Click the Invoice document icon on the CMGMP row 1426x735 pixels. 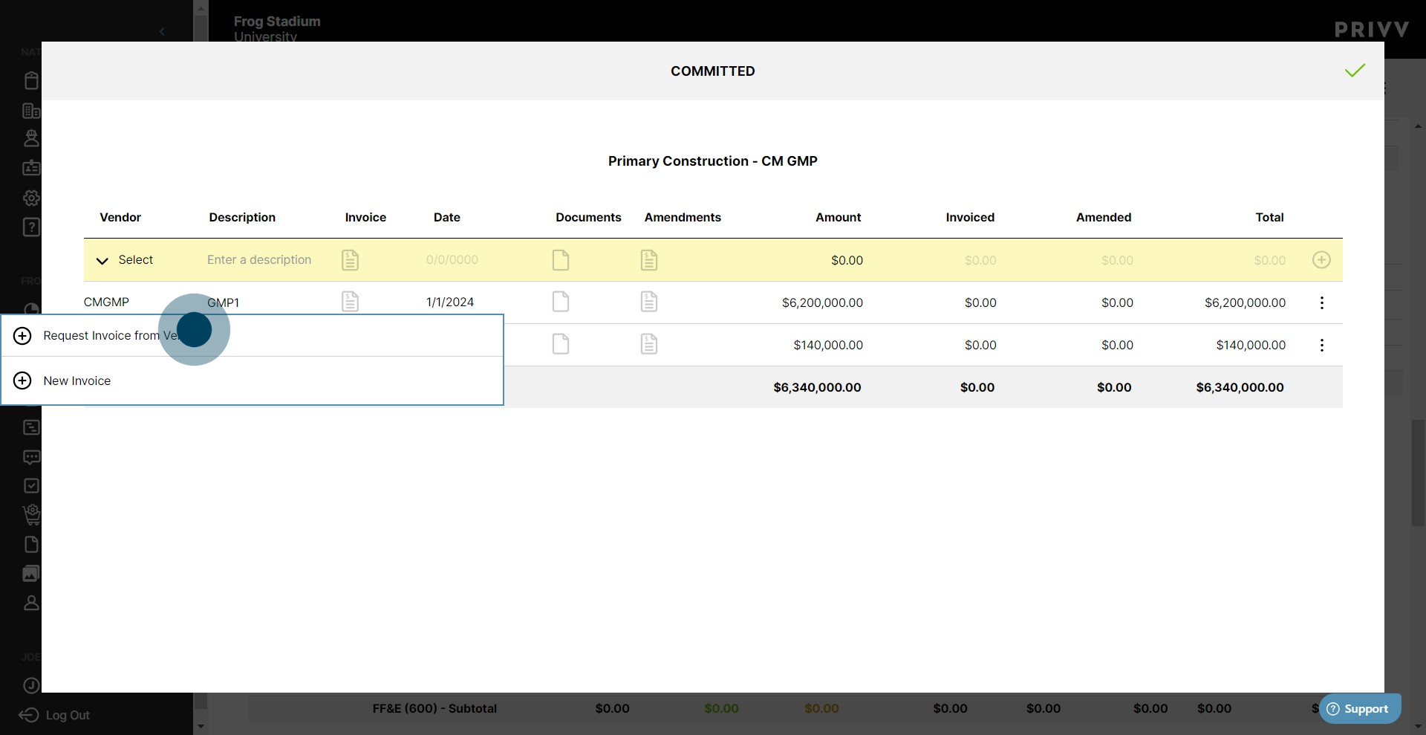pyautogui.click(x=350, y=302)
